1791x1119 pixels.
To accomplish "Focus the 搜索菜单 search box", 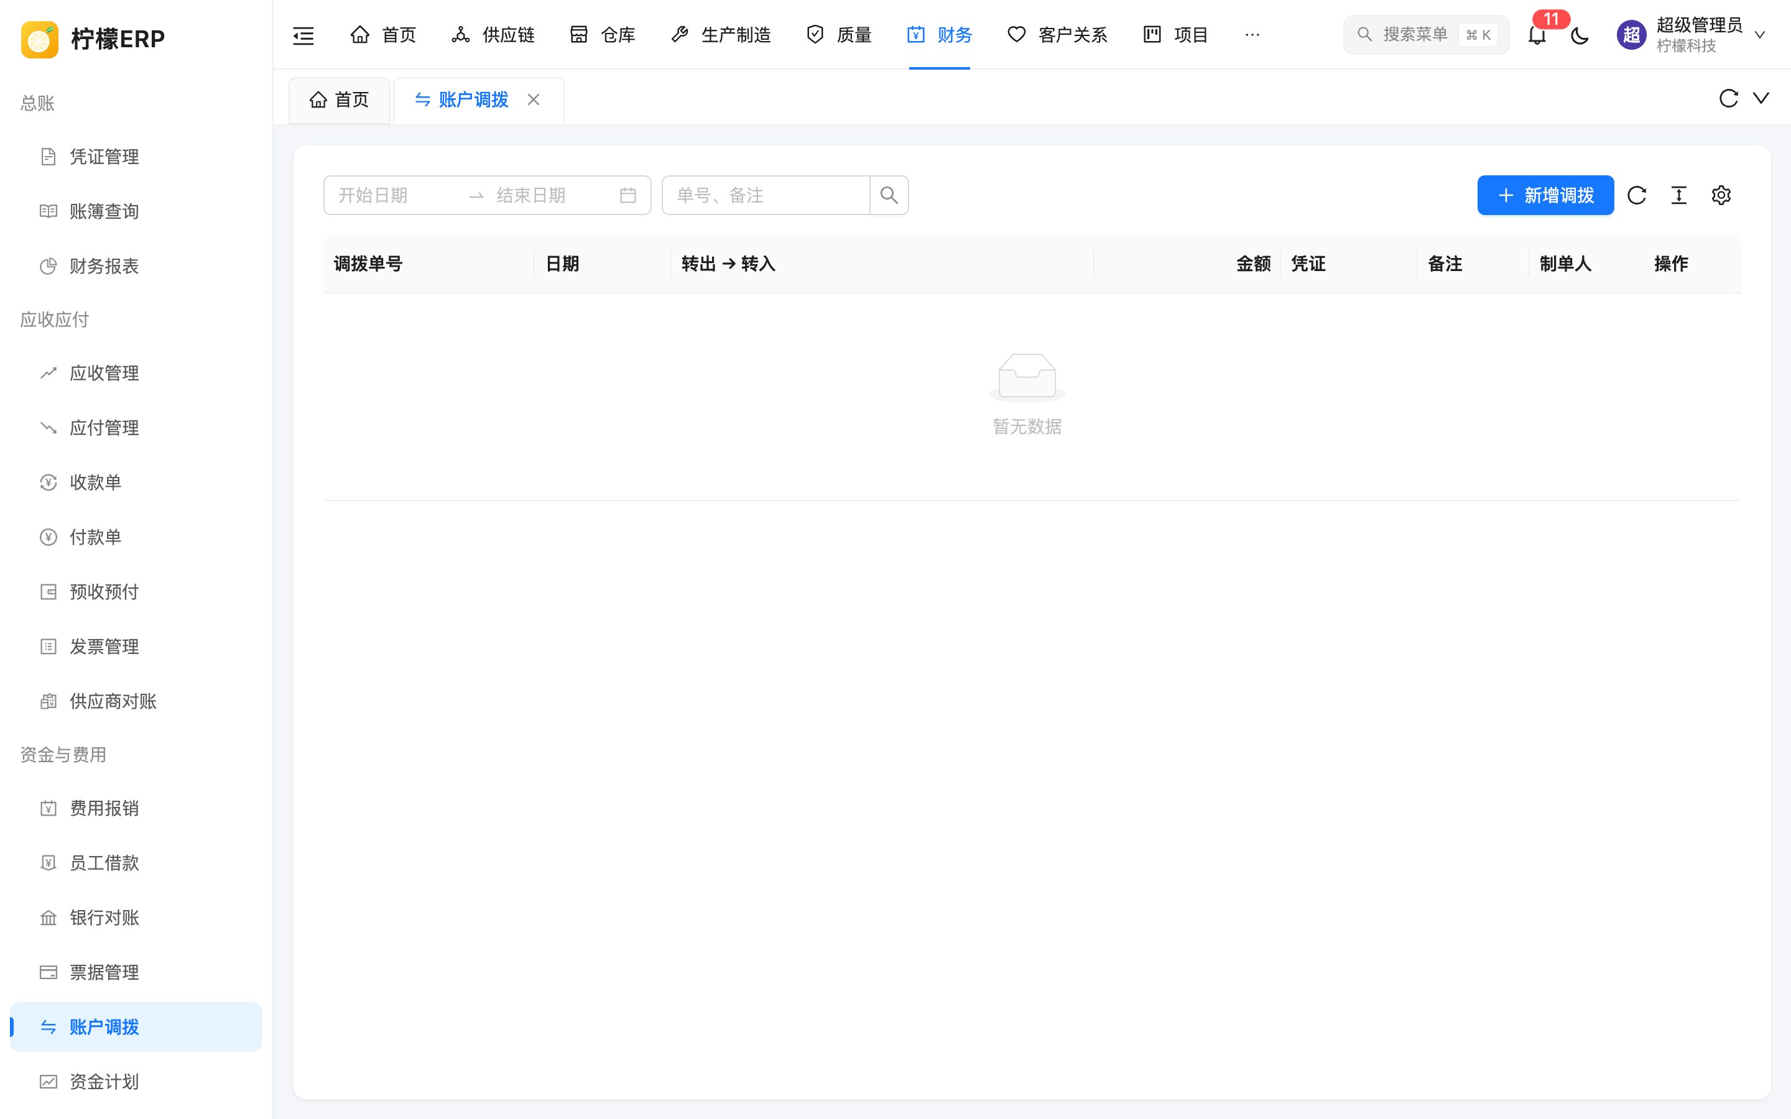I will (x=1425, y=35).
